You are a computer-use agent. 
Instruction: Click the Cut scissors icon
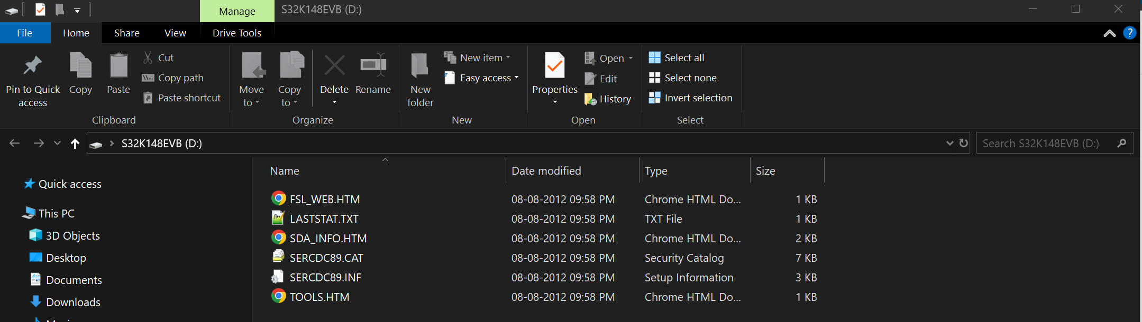coord(148,58)
